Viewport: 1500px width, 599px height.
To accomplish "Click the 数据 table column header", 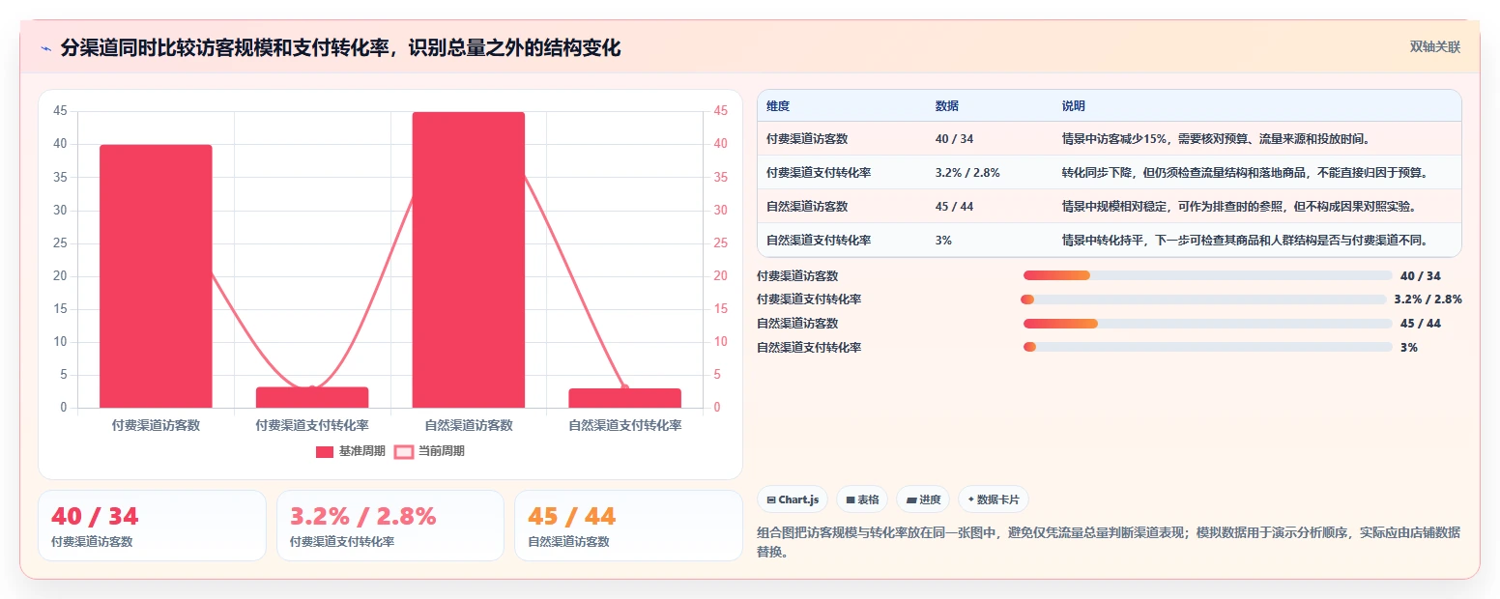I will [947, 105].
